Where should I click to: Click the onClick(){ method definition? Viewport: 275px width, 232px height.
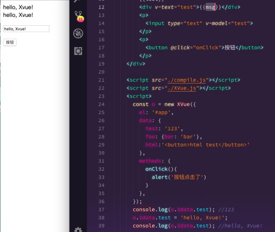click(x=161, y=169)
